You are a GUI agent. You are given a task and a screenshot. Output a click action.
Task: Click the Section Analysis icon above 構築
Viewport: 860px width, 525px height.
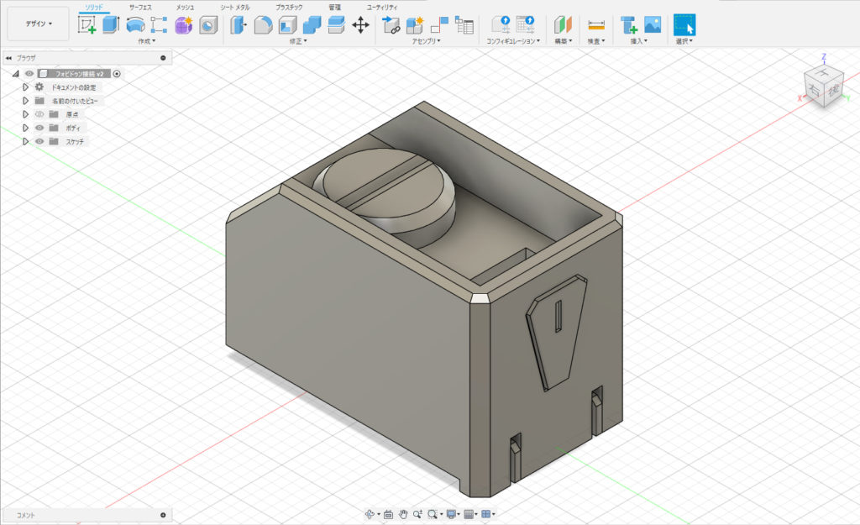click(563, 25)
